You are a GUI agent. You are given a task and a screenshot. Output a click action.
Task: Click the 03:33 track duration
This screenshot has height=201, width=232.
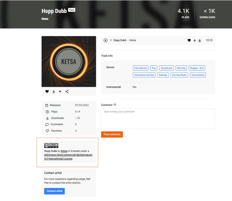[x=209, y=40]
